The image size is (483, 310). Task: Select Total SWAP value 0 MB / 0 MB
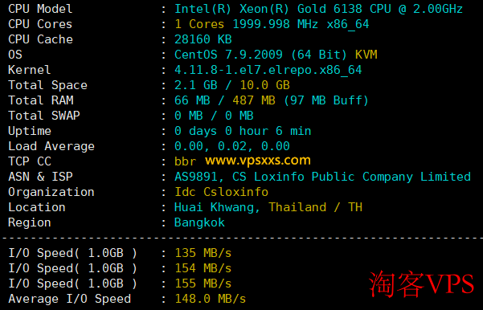pos(214,116)
